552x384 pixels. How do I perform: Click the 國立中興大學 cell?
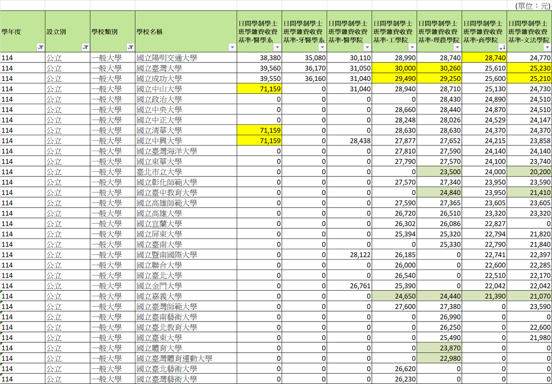tap(186, 140)
